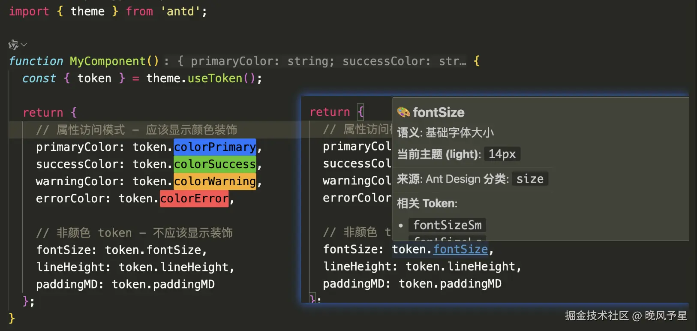Click the size category tag in tooltip
Image resolution: width=697 pixels, height=331 pixels.
coord(530,179)
